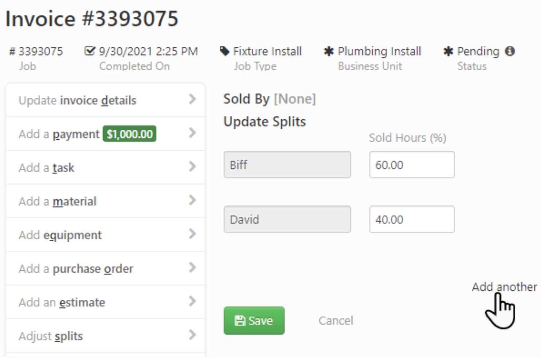Select Biff's Sold Hours field showing 60.00
Screen dimensions: 541x358
tap(411, 164)
